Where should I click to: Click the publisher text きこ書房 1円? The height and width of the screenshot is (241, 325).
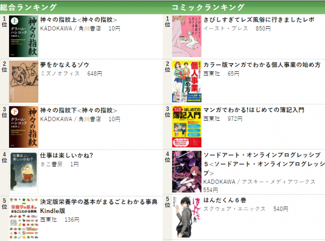tap(59, 164)
